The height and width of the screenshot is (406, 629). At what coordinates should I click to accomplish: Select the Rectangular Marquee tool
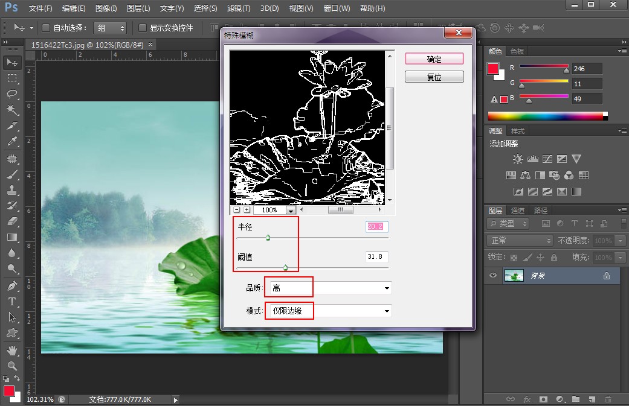coord(11,78)
